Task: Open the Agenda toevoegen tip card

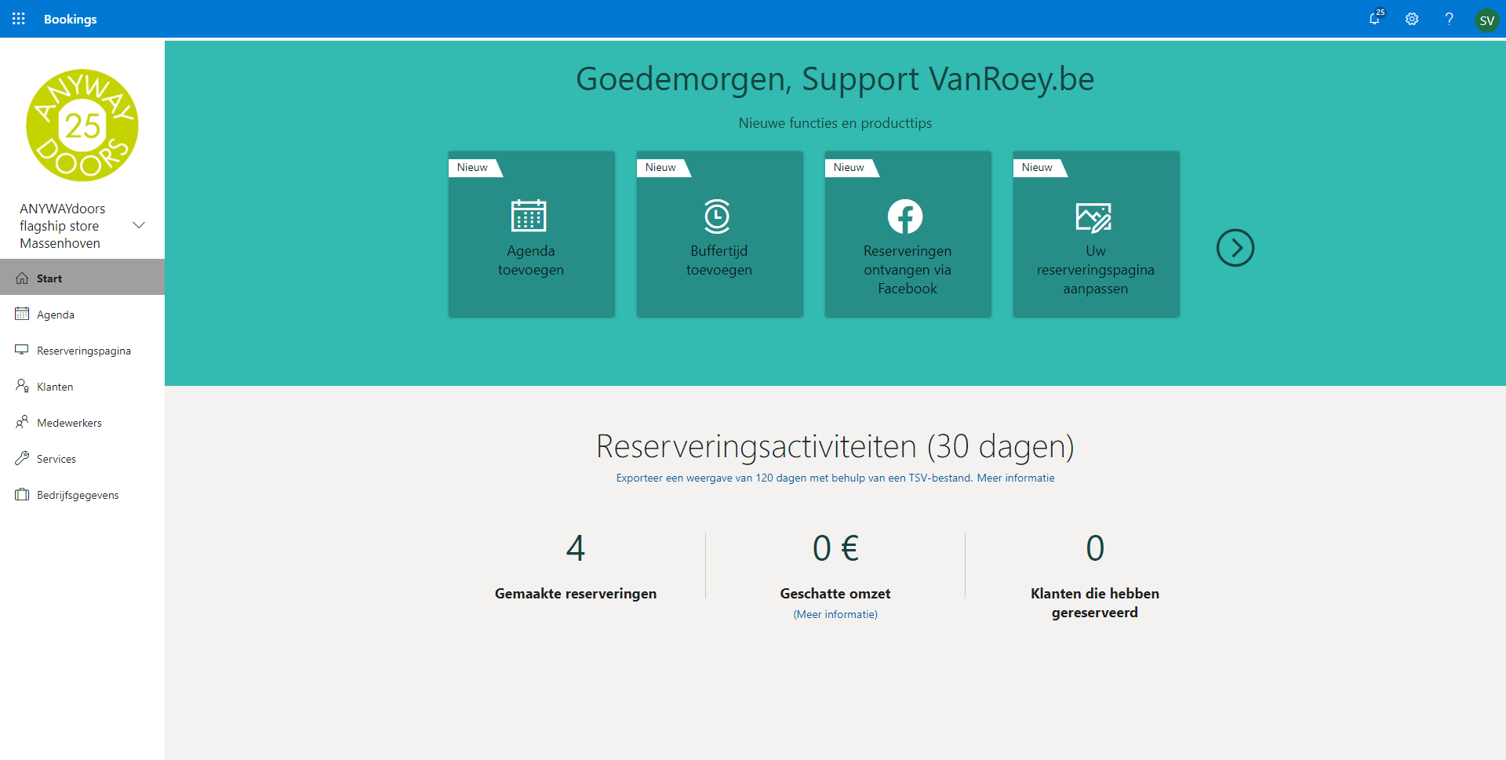Action: pyautogui.click(x=531, y=234)
